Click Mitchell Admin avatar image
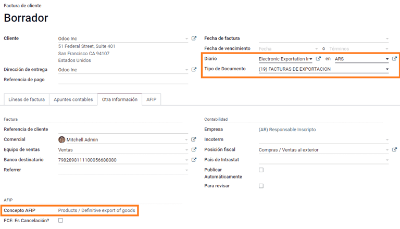 [x=61, y=139]
